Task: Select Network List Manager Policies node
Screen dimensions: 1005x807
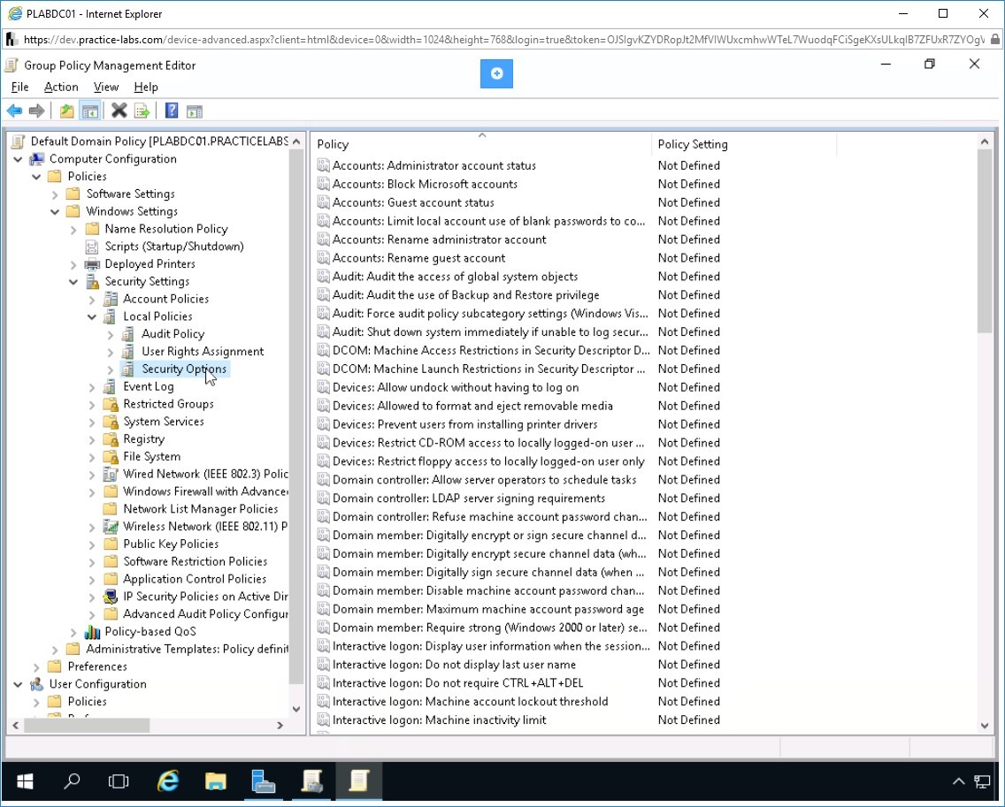Action: pos(201,509)
